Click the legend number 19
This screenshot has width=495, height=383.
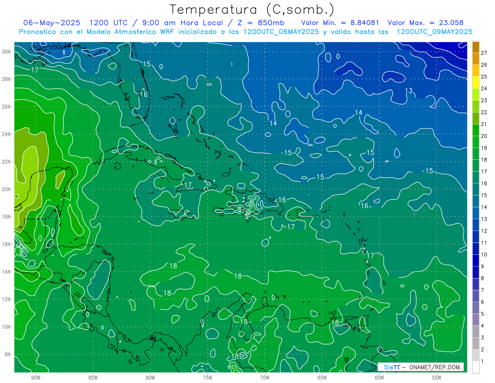point(484,148)
